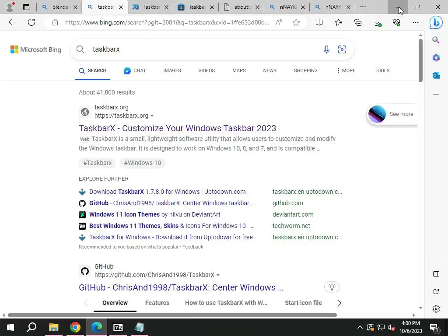This screenshot has width=448, height=336.
Task: Open Best Windows 11 Themes techworm link
Action: [x=171, y=226]
